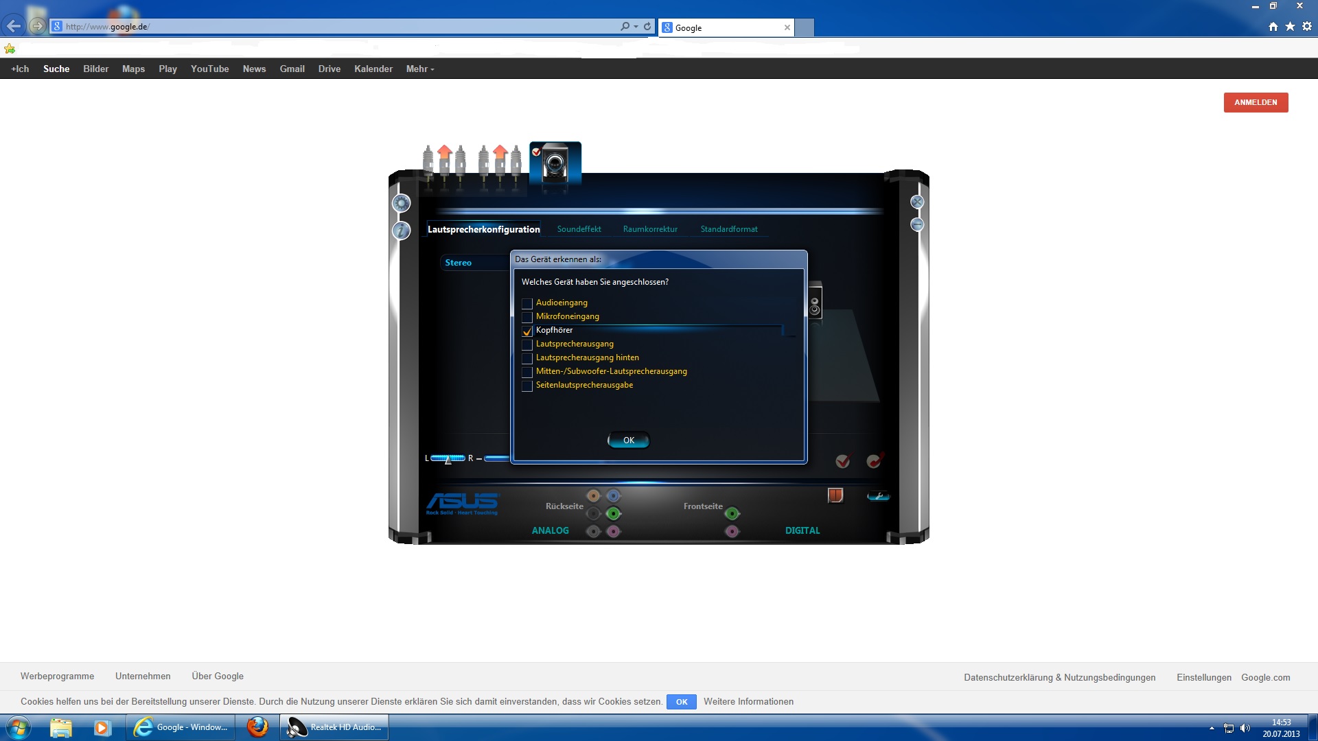Select the speaker device tab icon

point(555,163)
